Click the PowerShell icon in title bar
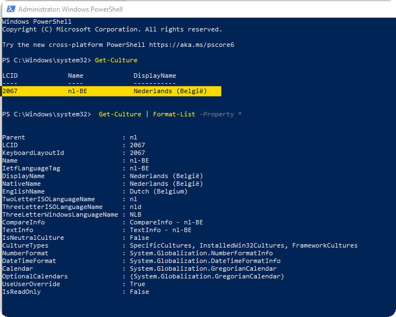This screenshot has width=396, height=317. click(10, 9)
